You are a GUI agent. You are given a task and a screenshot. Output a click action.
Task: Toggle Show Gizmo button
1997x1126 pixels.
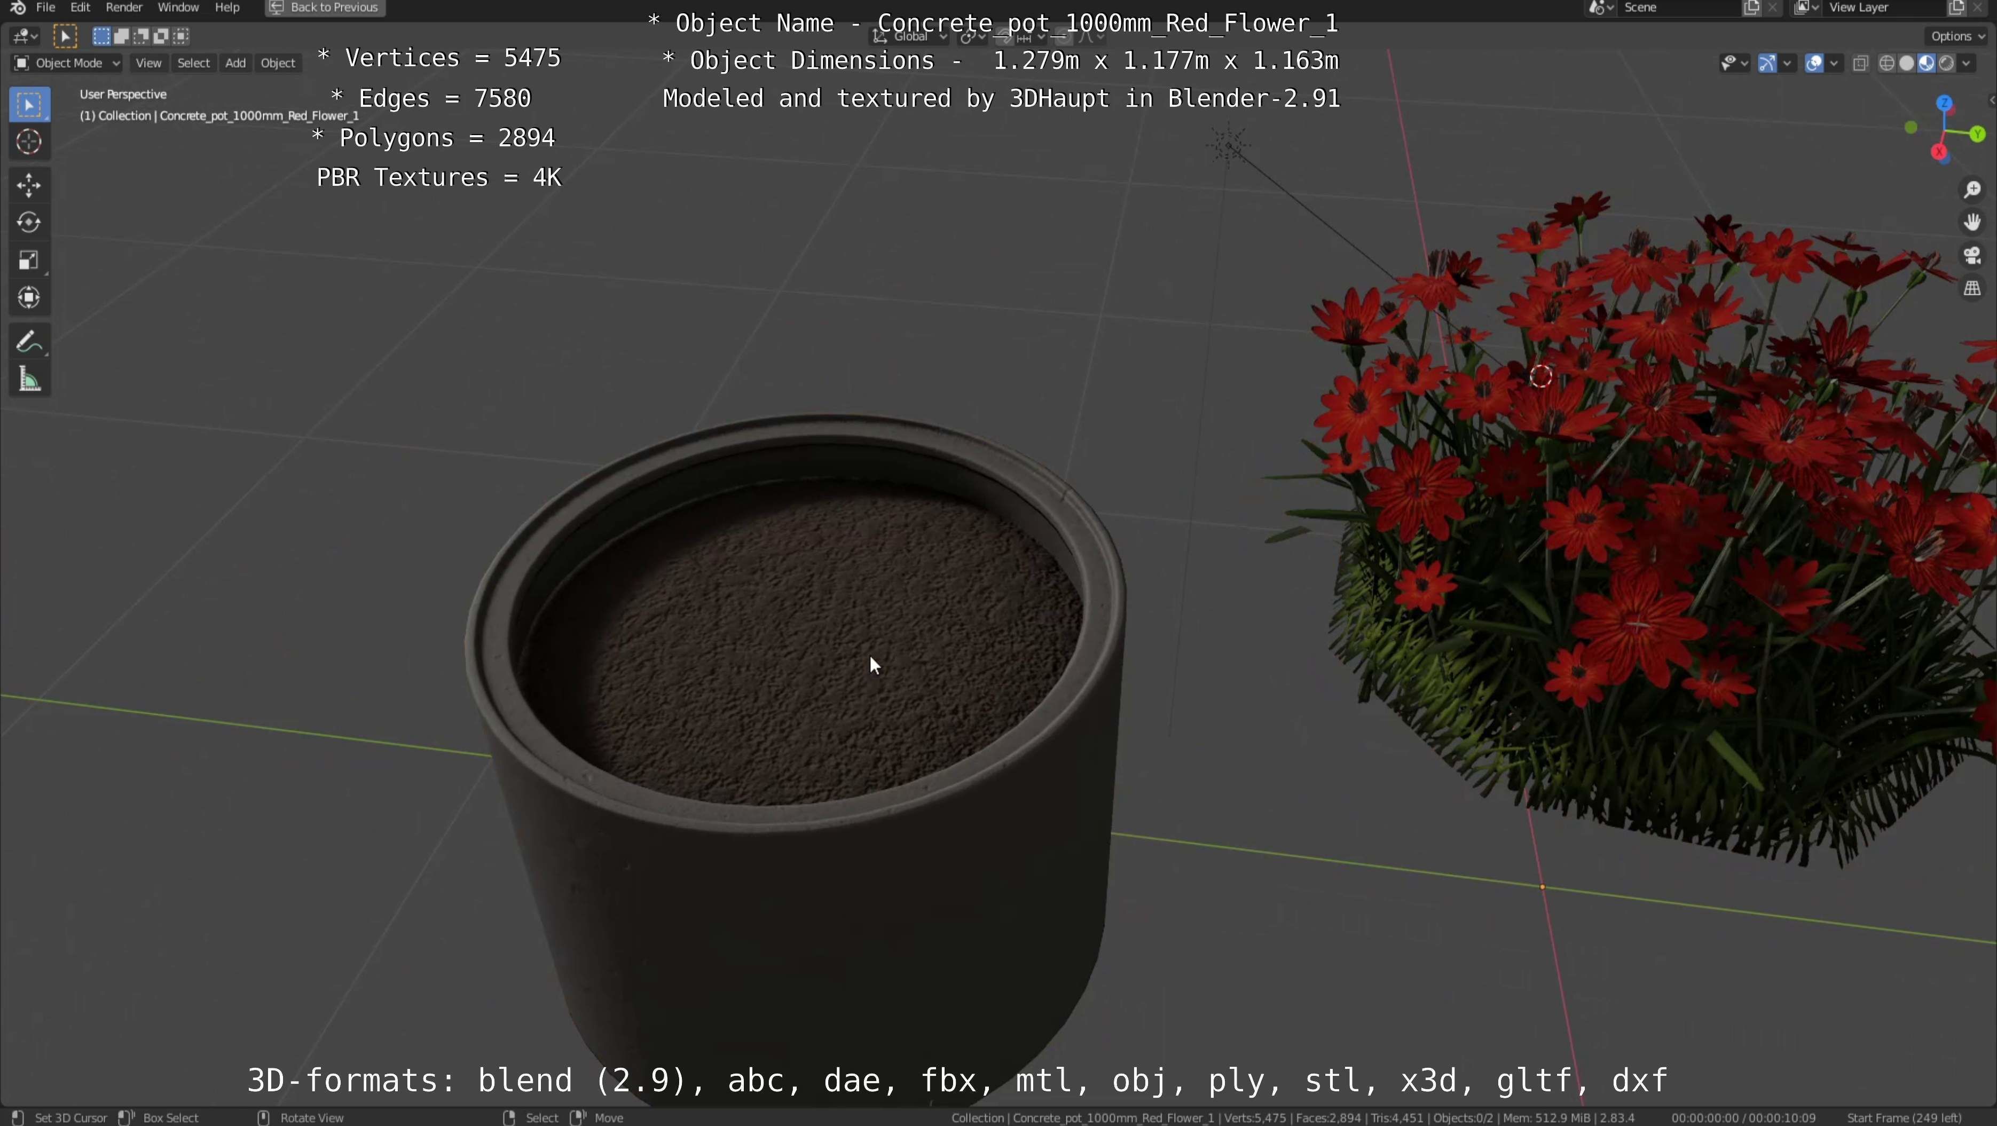point(1767,64)
